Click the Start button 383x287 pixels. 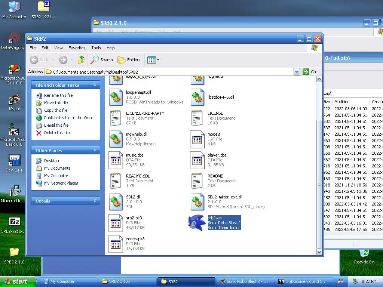tap(17, 282)
